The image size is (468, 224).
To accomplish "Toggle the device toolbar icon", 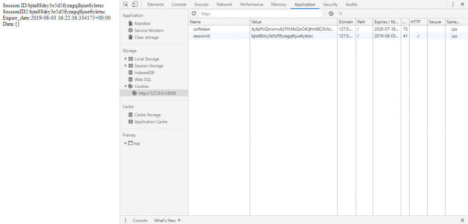I will pos(135,5).
